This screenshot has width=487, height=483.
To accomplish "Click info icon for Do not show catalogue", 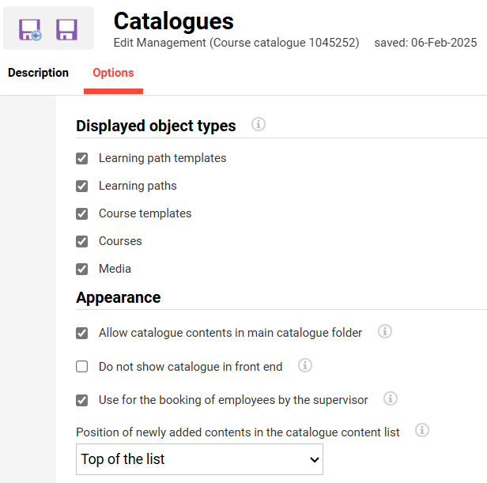I will pyautogui.click(x=305, y=365).
